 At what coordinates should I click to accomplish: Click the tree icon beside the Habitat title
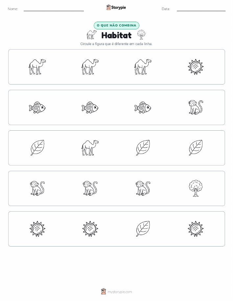coord(141,35)
